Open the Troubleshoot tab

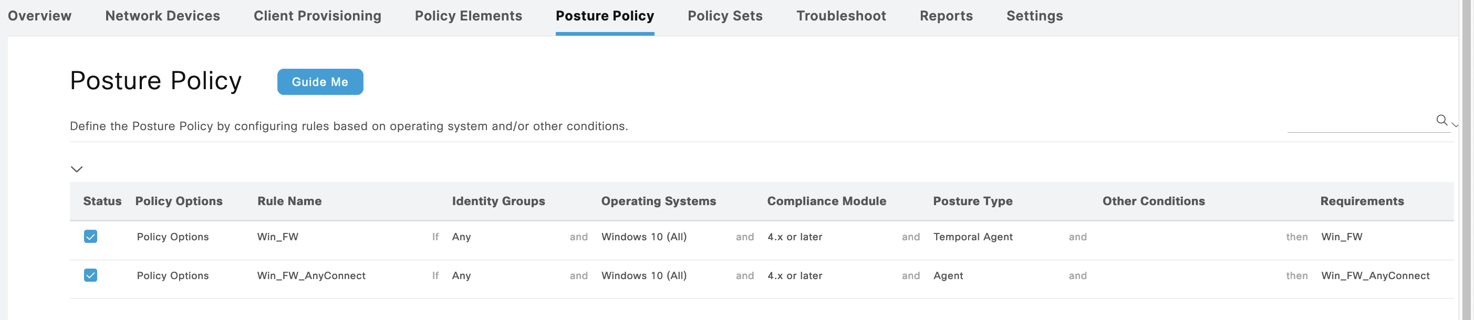840,16
